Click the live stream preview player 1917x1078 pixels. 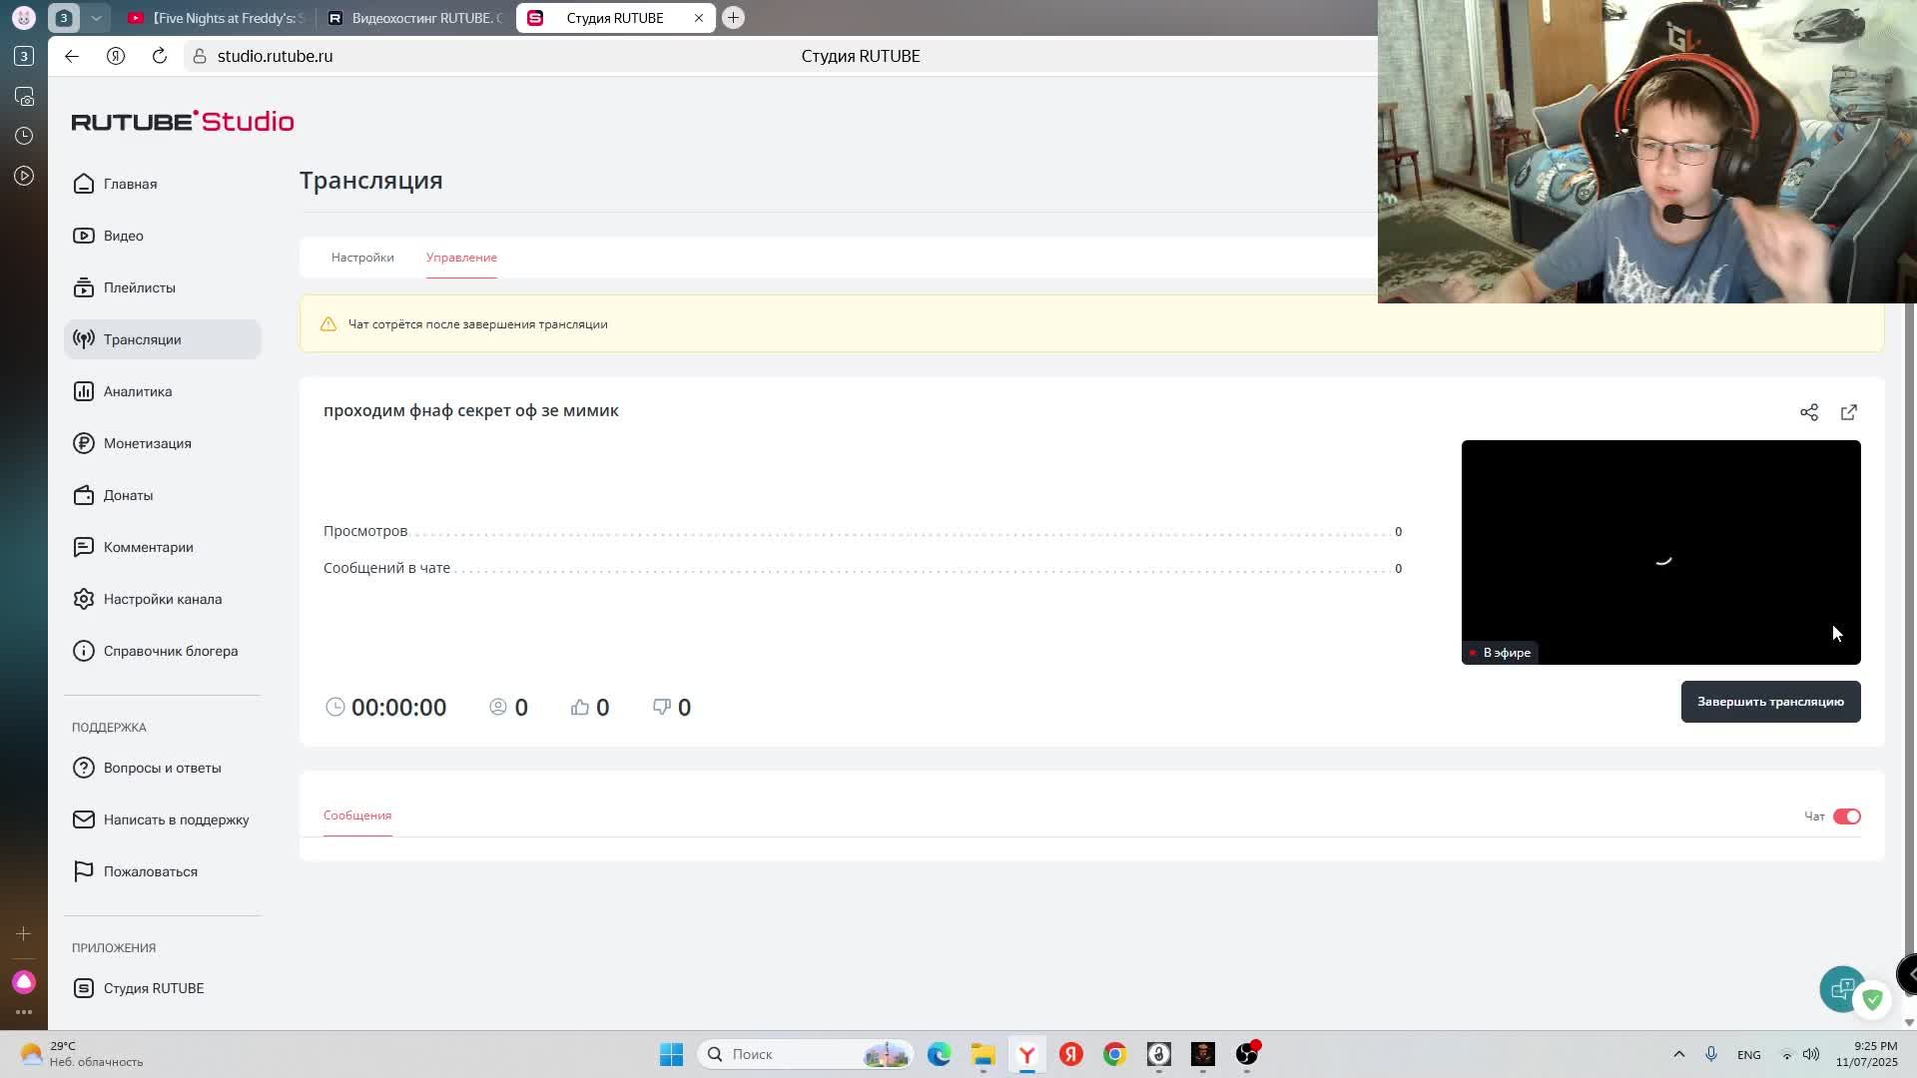[x=1660, y=552]
